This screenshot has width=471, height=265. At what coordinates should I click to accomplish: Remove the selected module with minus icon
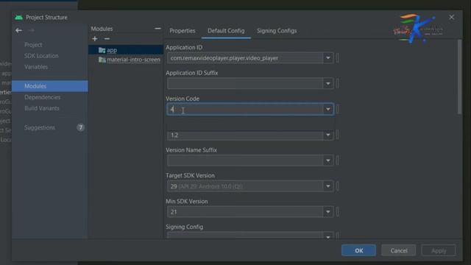(x=107, y=39)
